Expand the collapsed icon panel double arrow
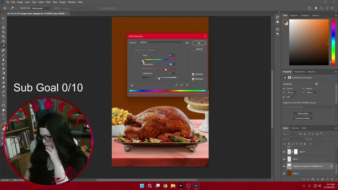 [x=279, y=12]
